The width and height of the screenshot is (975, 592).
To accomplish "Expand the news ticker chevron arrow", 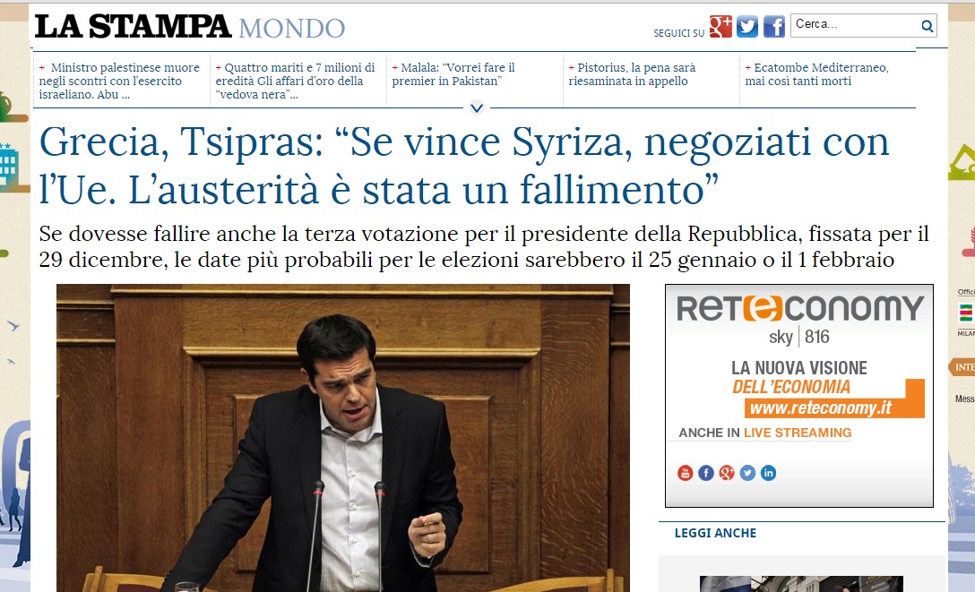I will [477, 108].
